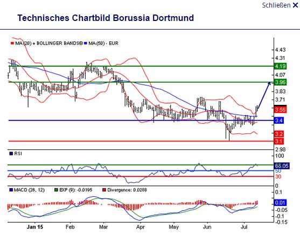Click the EXP (9): -0.0195 legend label
Viewport: 300px width, 235px height.
[76, 190]
